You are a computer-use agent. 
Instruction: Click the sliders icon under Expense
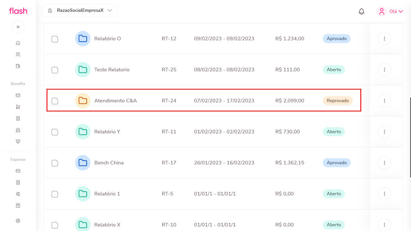pyautogui.click(x=18, y=194)
